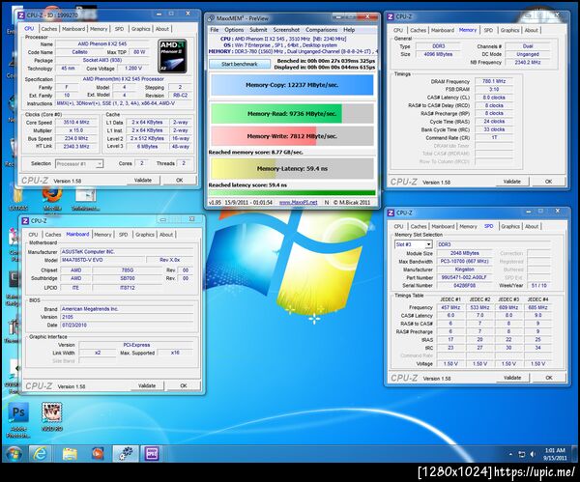The width and height of the screenshot is (580, 482).
Task: Open the Mozilla Firefox desktop icon
Action: click(x=52, y=197)
